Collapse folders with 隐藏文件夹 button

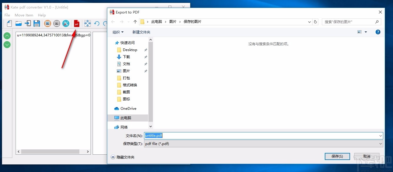pos(123,157)
